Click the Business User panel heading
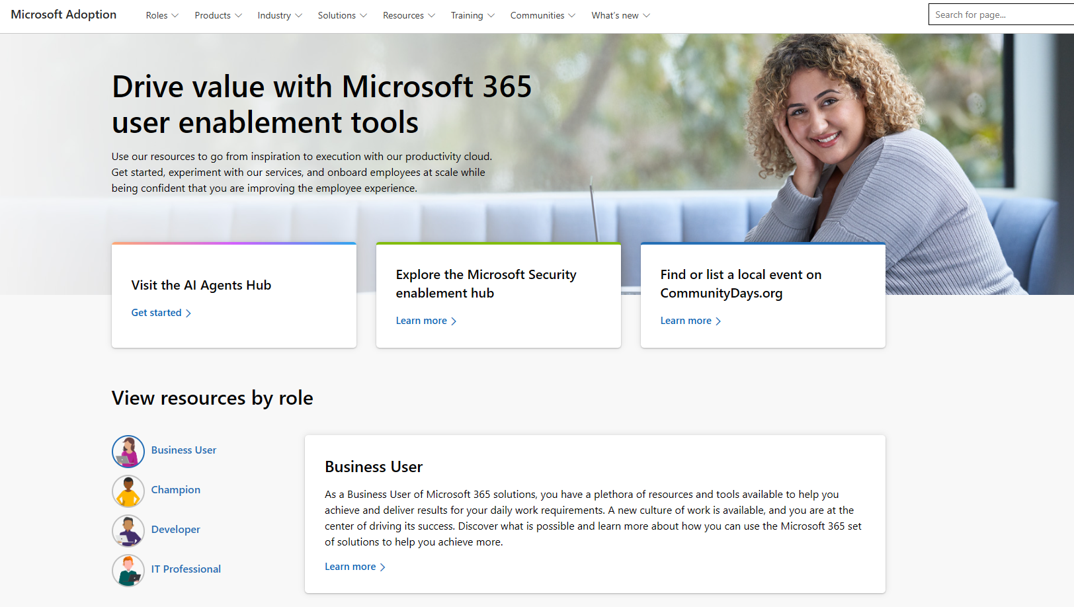Viewport: 1074px width, 607px height. (374, 467)
